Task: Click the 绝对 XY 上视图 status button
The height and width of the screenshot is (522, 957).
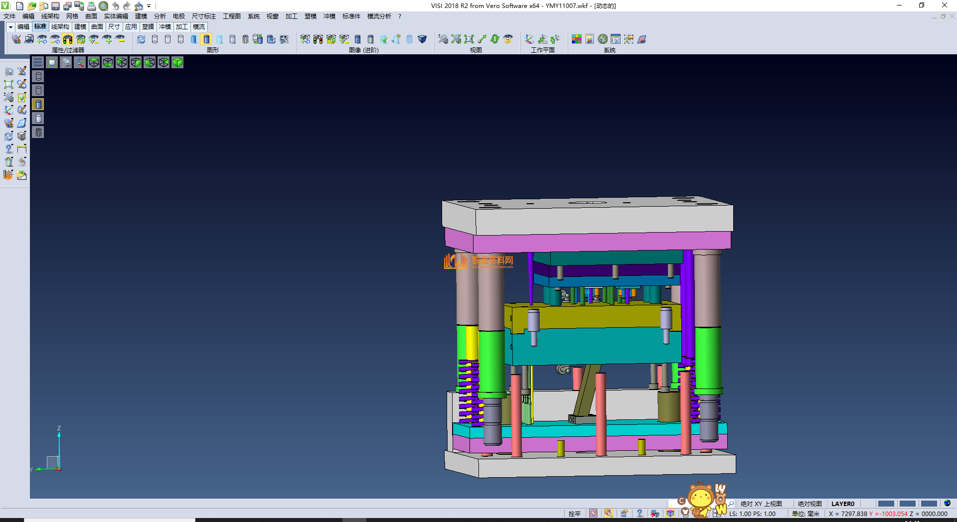Action: click(761, 504)
